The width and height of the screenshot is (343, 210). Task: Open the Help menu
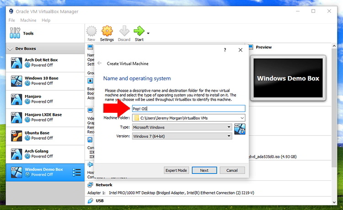(46, 20)
